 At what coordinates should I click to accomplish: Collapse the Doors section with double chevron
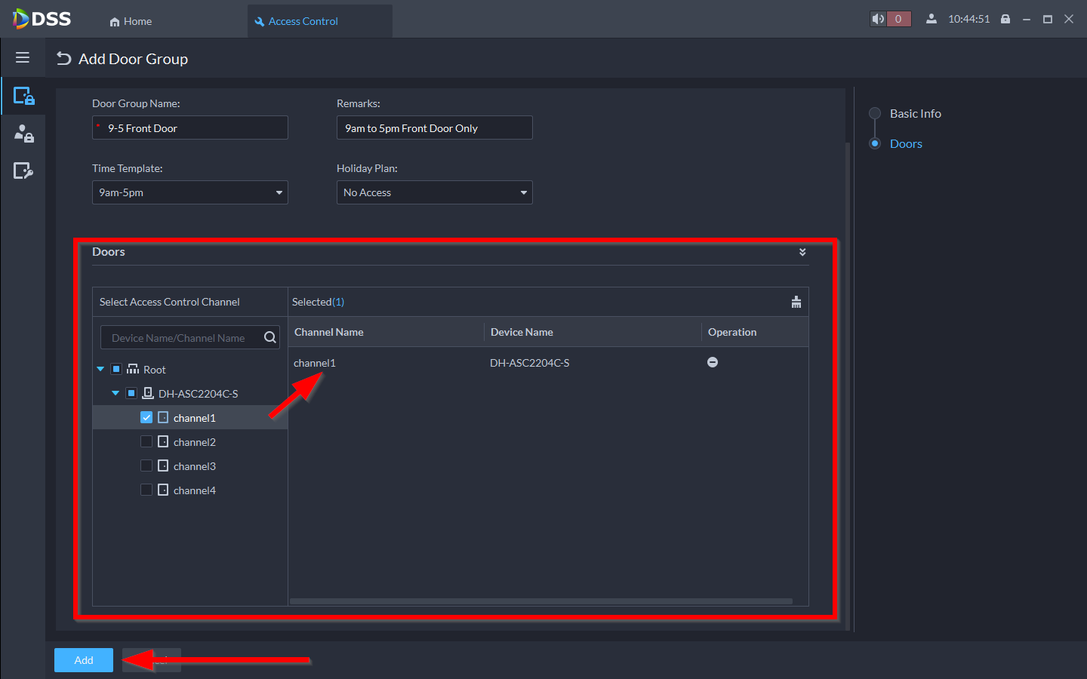(x=802, y=252)
